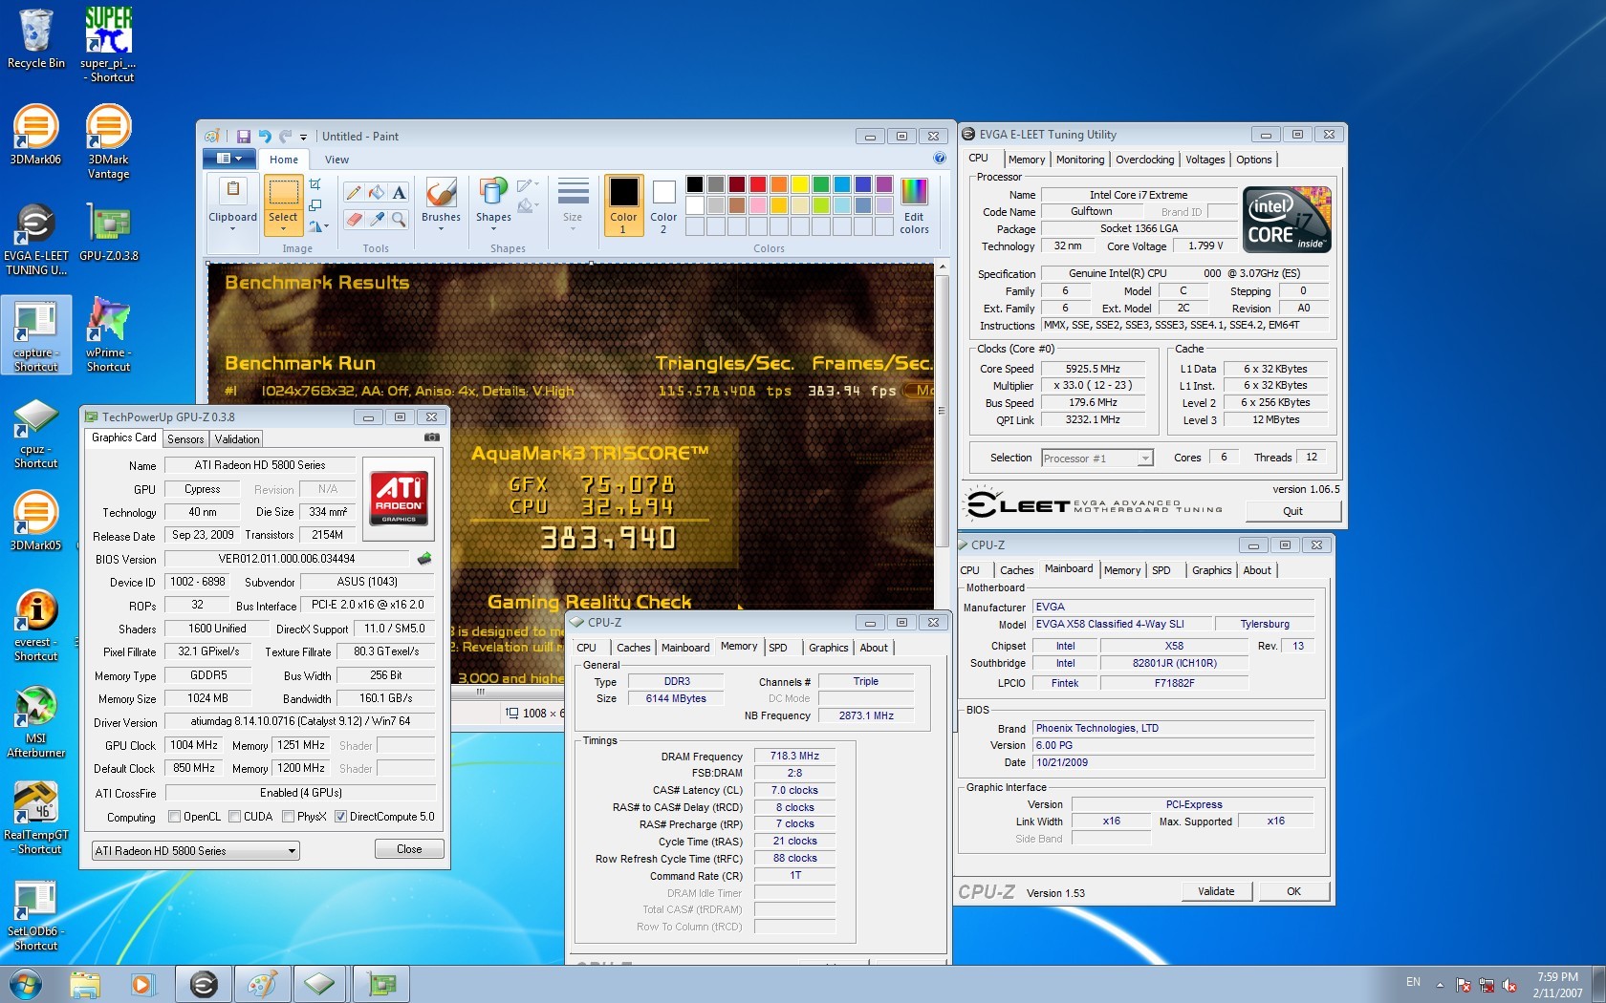Uncheck the DirectCompute 5.0 checkbox

tap(340, 817)
